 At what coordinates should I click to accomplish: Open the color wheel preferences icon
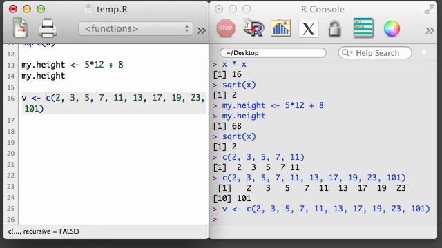392,29
